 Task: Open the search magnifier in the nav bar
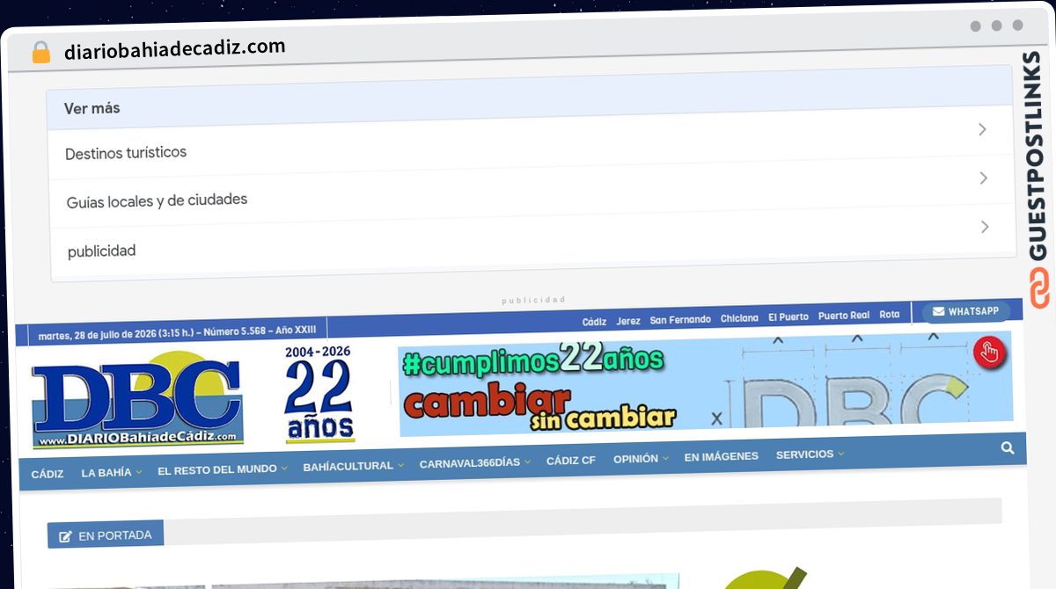click(x=1008, y=447)
